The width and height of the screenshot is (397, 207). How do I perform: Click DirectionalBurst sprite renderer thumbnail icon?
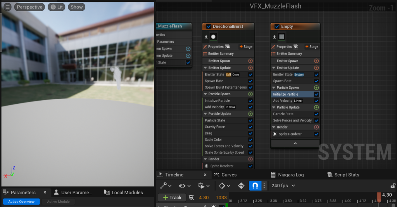tap(213, 37)
